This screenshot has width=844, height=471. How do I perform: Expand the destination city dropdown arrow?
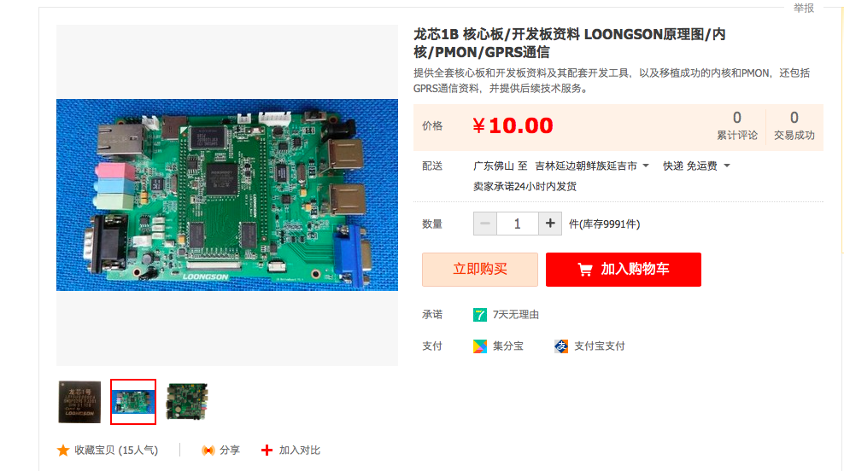tap(646, 166)
